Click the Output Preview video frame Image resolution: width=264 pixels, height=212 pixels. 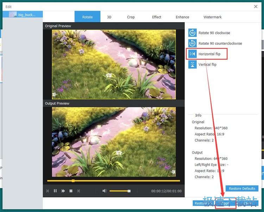114,142
